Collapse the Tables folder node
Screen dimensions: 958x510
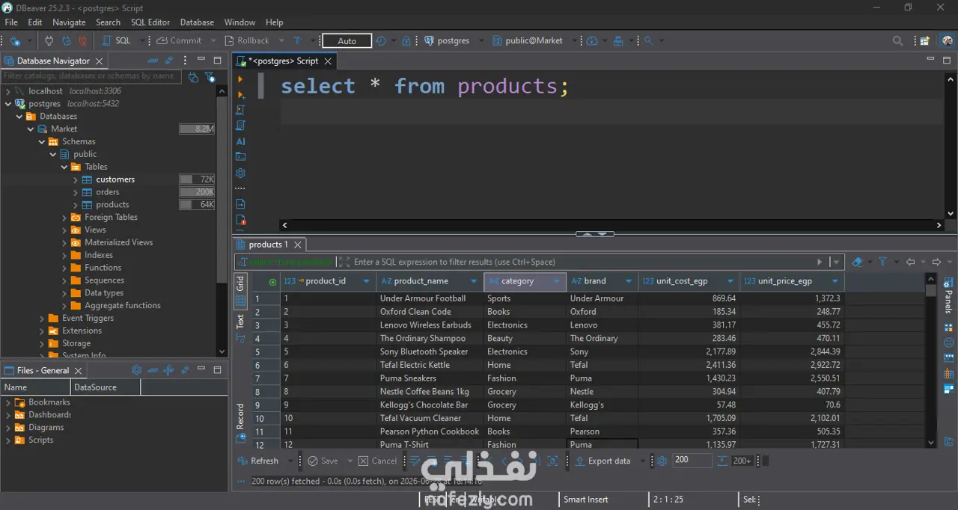[x=64, y=167]
